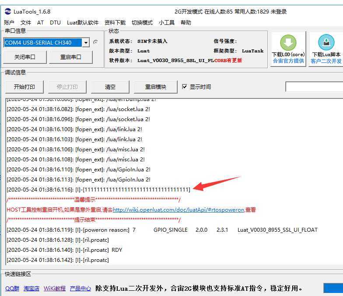Image resolution: width=343 pixels, height=296 pixels.
Task: Expand the COM port dropdown arrow
Action: pos(86,43)
